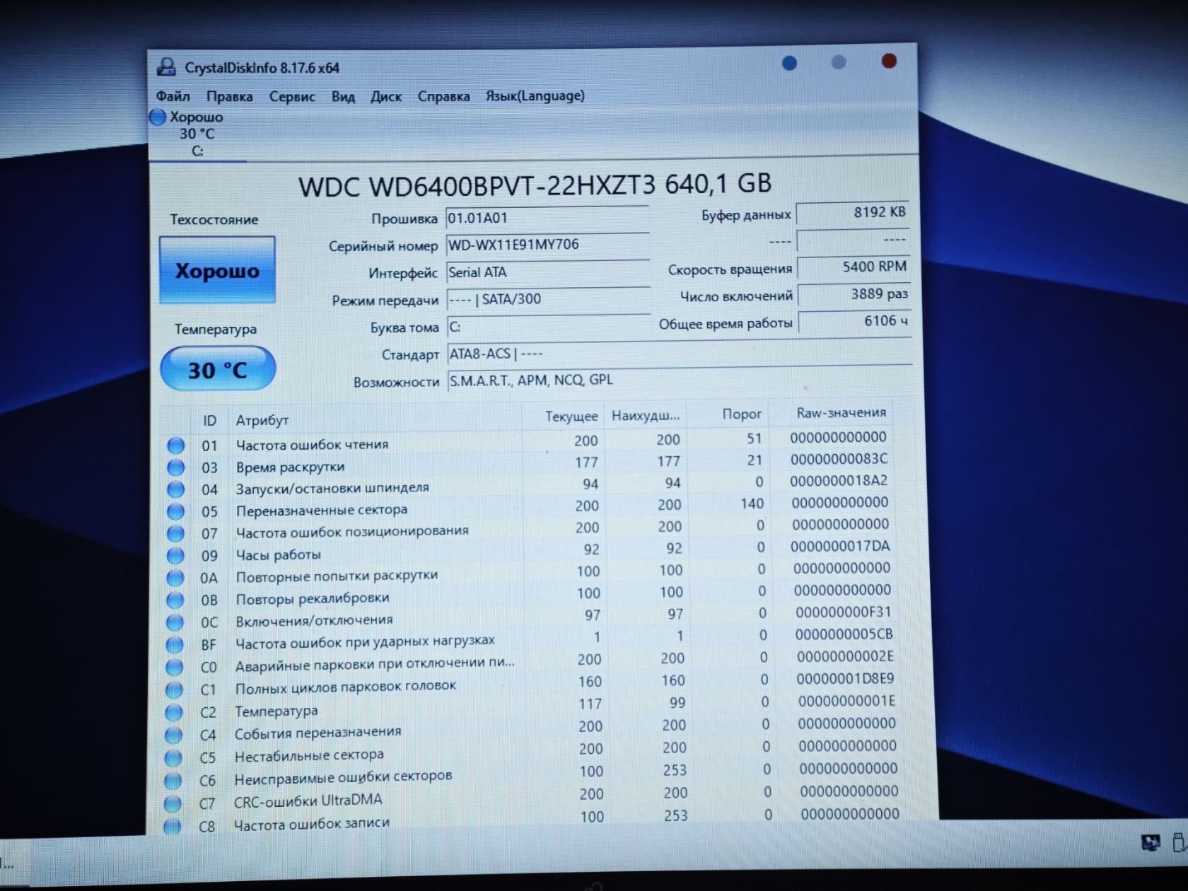Click the 5400 RPM rotation speed value
Viewport: 1188px width, 891px height.
(853, 267)
